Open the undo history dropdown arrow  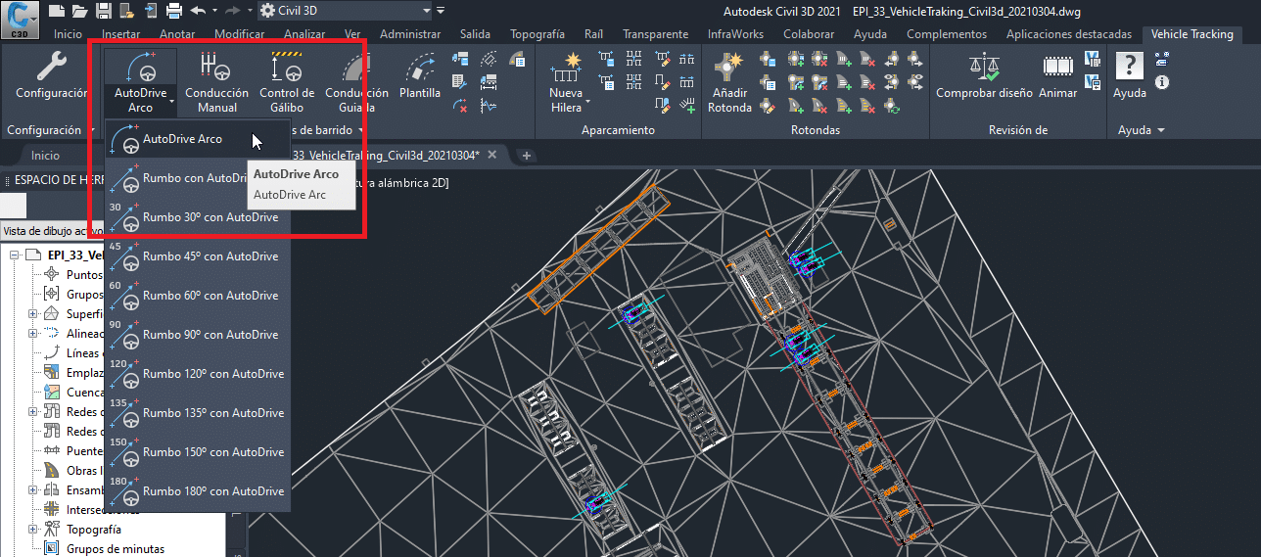[213, 11]
